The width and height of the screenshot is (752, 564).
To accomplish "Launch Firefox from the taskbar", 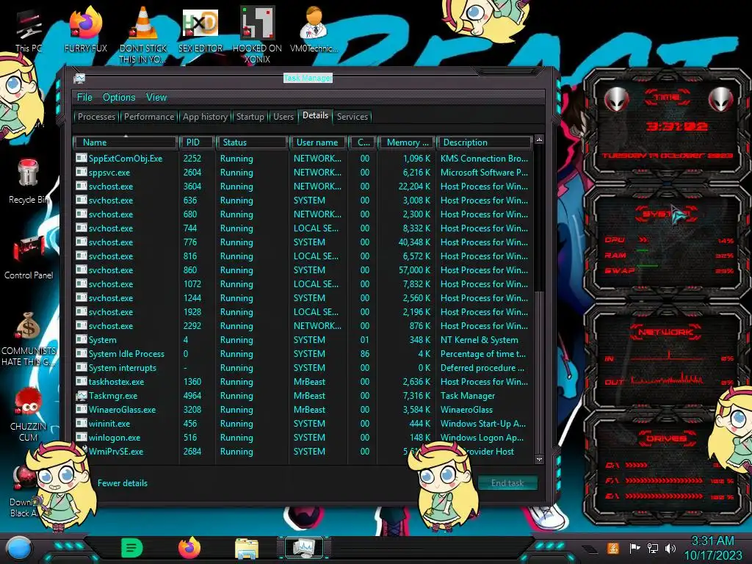I will 189,548.
